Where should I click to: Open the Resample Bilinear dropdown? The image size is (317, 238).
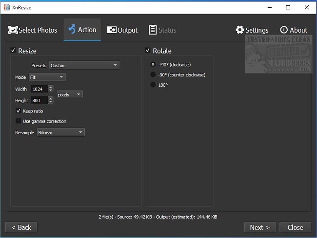click(61, 132)
